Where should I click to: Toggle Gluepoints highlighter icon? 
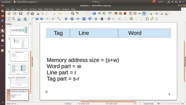pyautogui.click(x=152, y=19)
